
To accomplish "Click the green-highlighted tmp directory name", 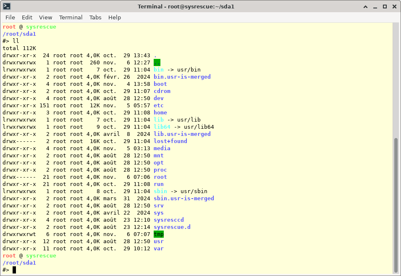I will (x=159, y=234).
